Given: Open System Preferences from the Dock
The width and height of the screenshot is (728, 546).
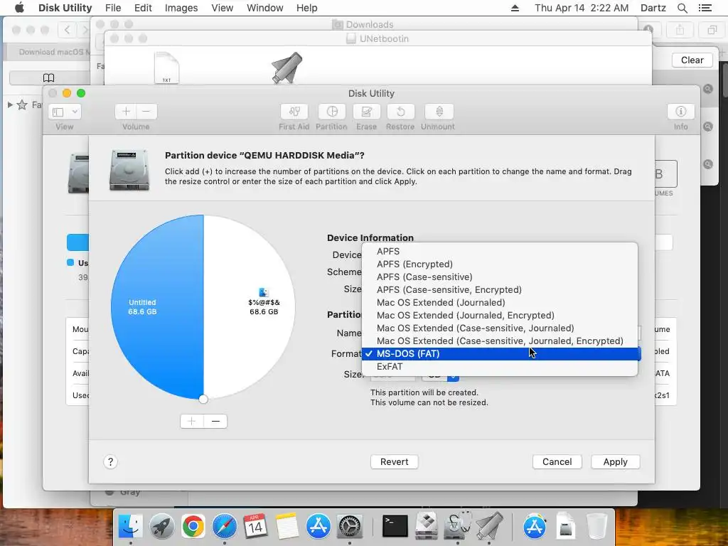Looking at the screenshot, I should (349, 527).
